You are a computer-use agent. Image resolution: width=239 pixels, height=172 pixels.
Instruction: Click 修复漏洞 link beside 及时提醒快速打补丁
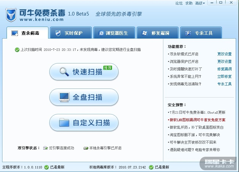coord(224,69)
